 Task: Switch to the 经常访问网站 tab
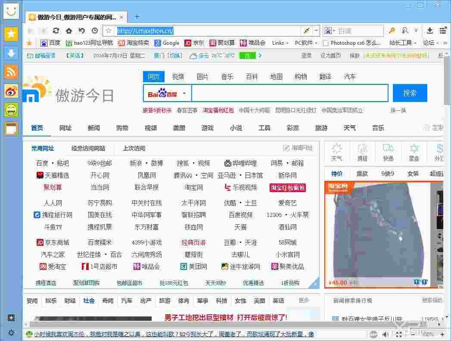[x=88, y=149]
